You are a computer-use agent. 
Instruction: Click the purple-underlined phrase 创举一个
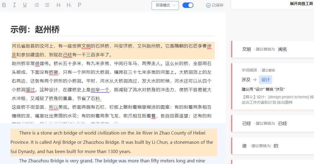100,90
